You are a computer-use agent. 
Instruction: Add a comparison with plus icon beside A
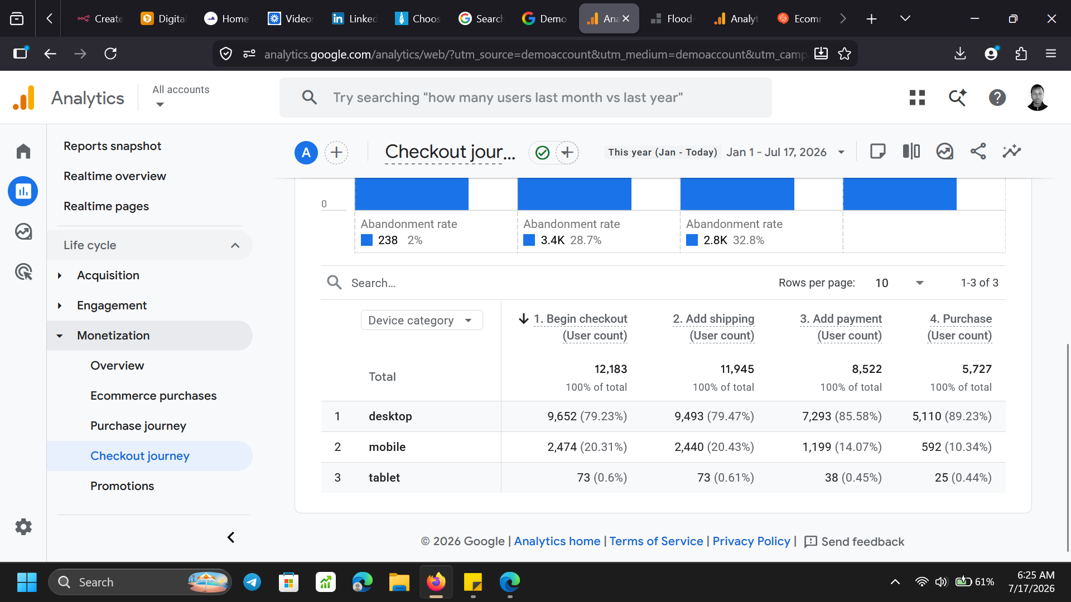coord(336,152)
